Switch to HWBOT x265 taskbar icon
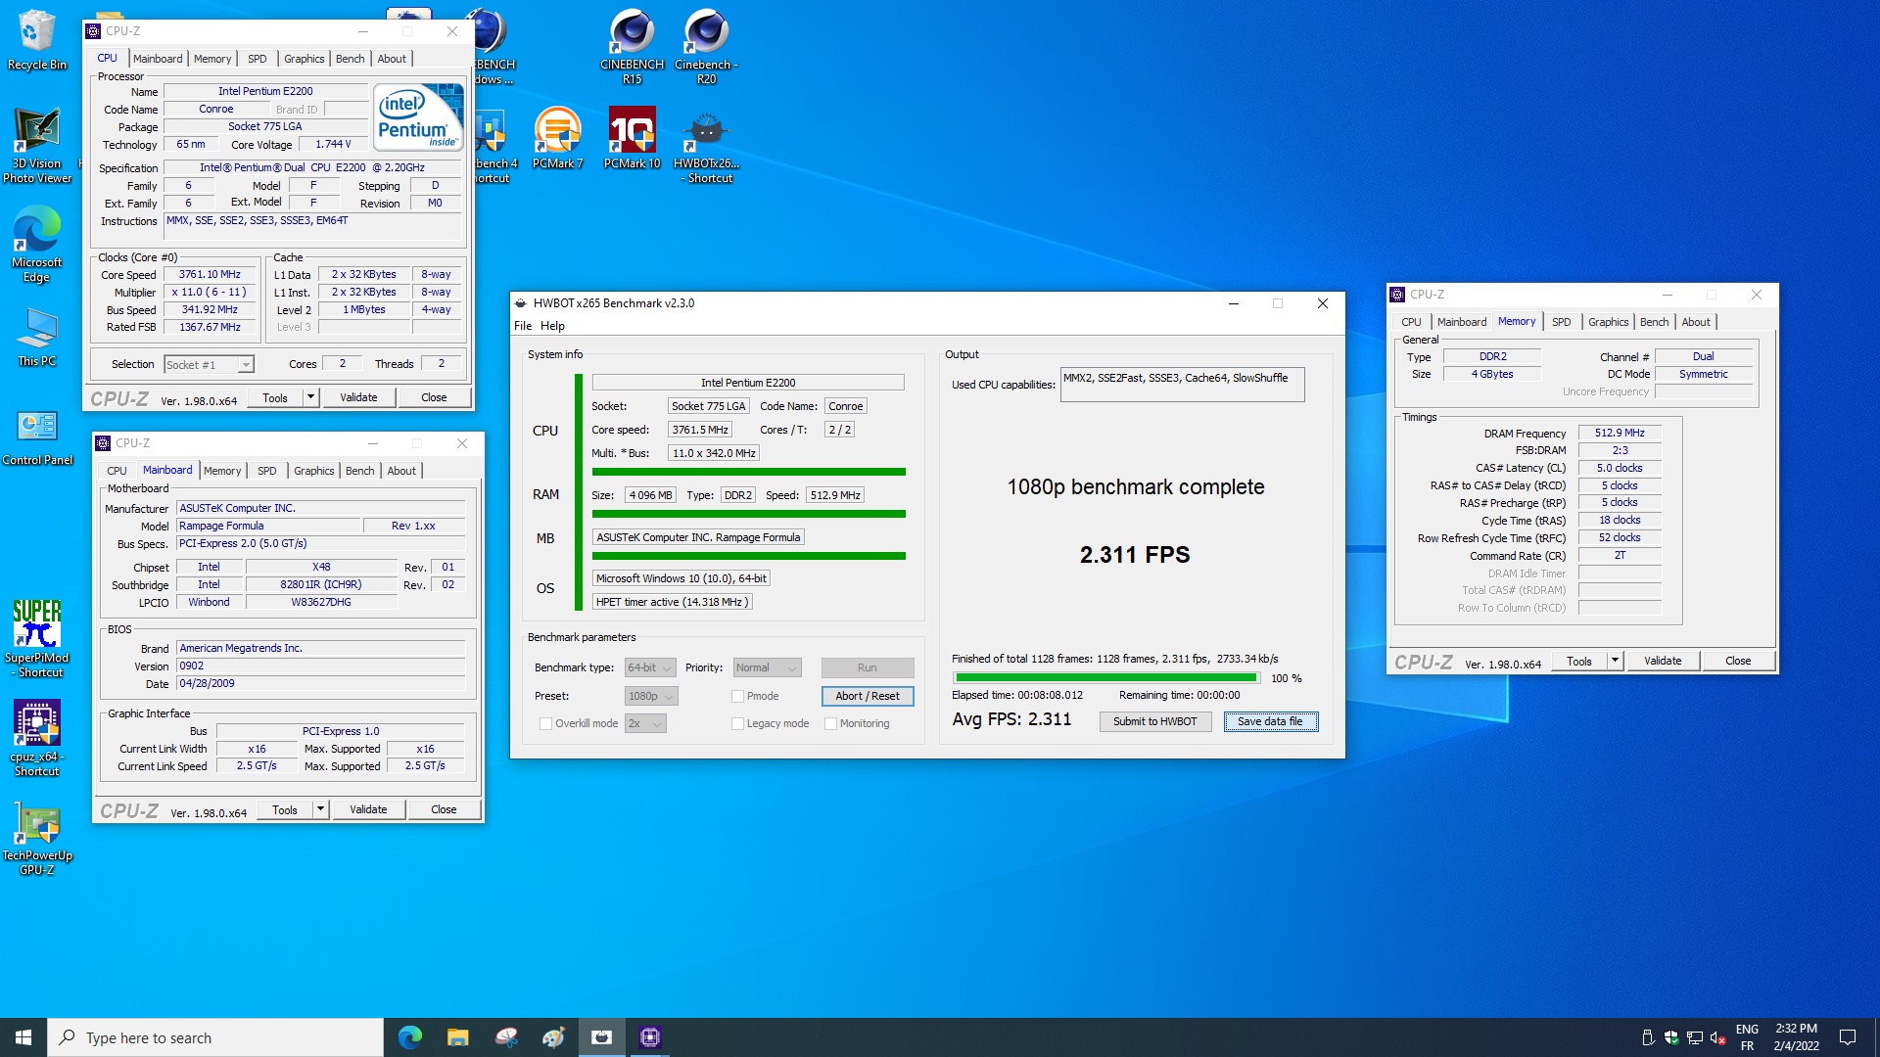This screenshot has width=1880, height=1057. click(x=602, y=1037)
